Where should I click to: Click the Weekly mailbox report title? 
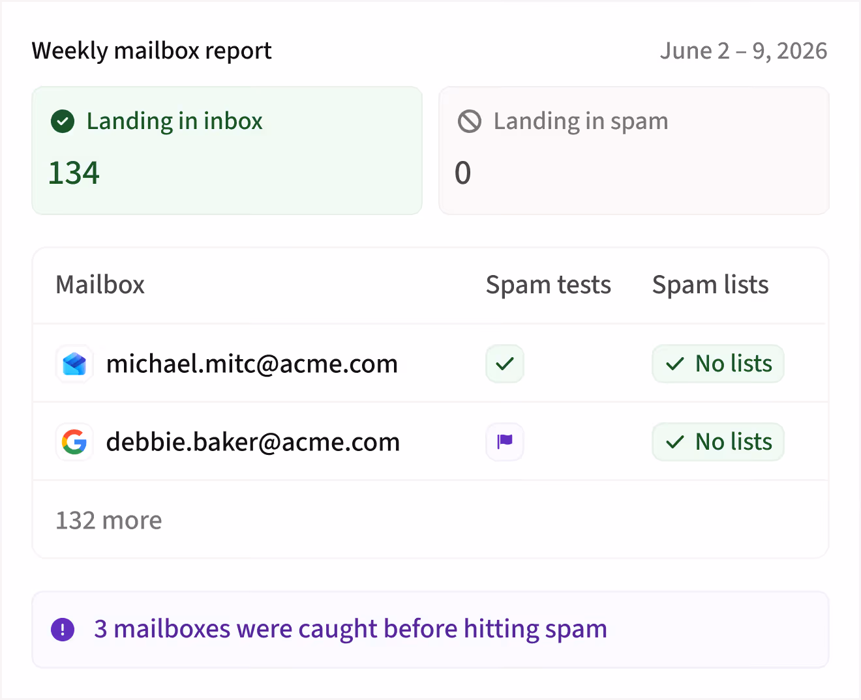(x=152, y=51)
